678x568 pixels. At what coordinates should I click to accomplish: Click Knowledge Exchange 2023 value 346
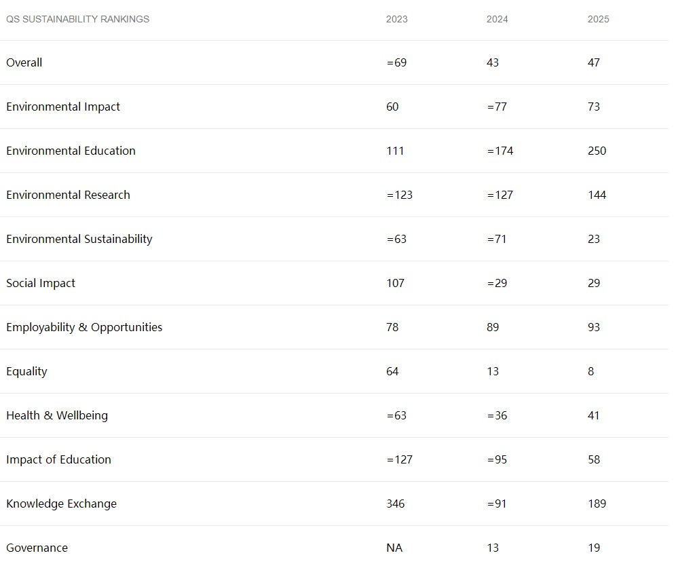396,504
